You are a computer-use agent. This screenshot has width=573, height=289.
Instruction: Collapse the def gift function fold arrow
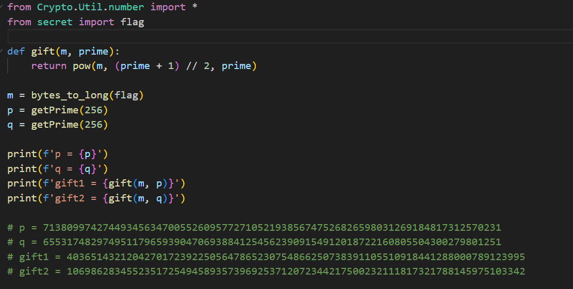(3, 52)
